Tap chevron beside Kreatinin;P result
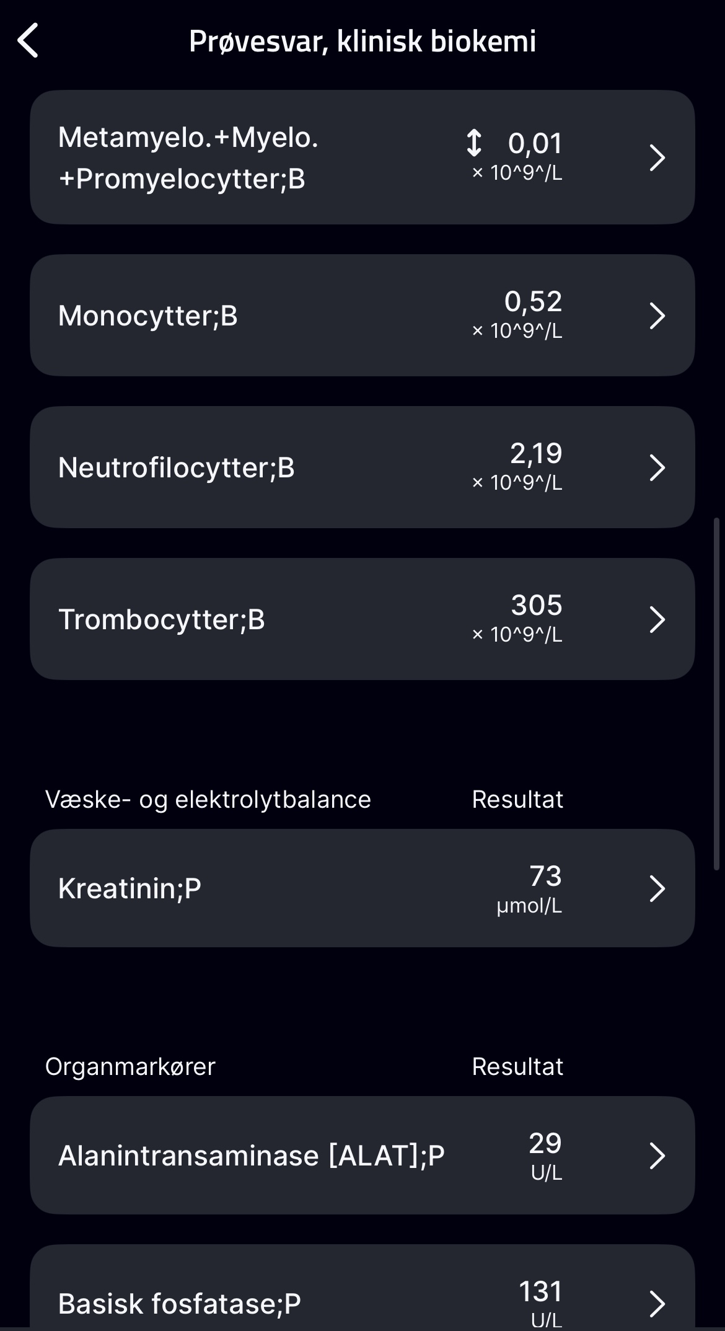This screenshot has width=725, height=1331. pos(657,888)
